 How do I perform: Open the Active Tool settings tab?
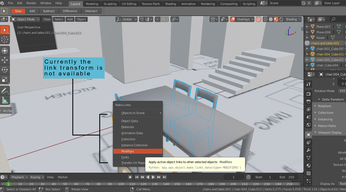[x=309, y=84]
